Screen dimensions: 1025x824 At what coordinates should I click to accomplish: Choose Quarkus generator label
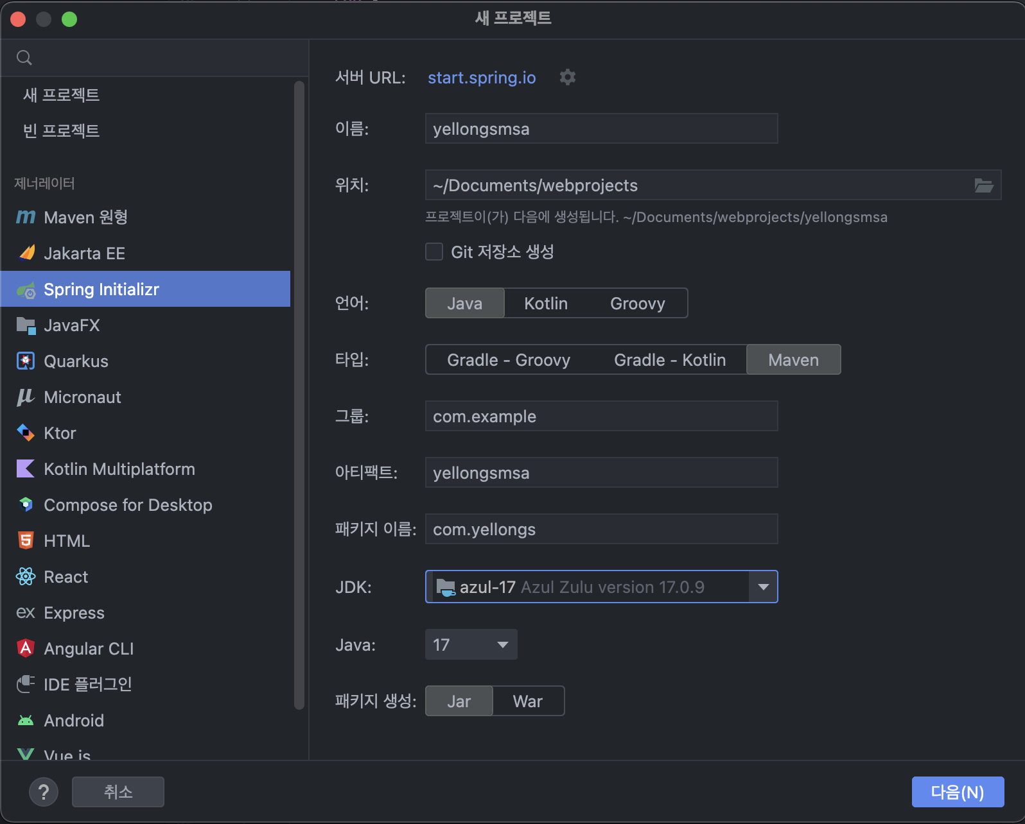point(76,361)
